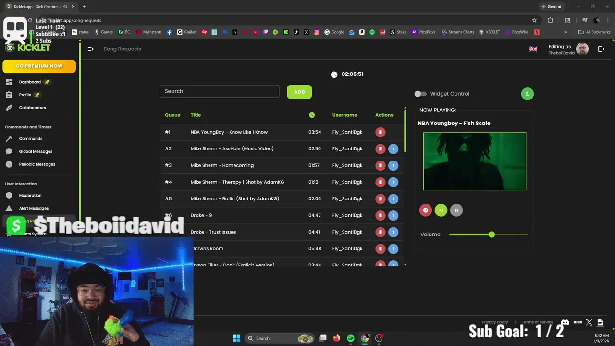This screenshot has height=346, width=615.
Task: Open Dashboard in the sidebar
Action: [x=29, y=82]
